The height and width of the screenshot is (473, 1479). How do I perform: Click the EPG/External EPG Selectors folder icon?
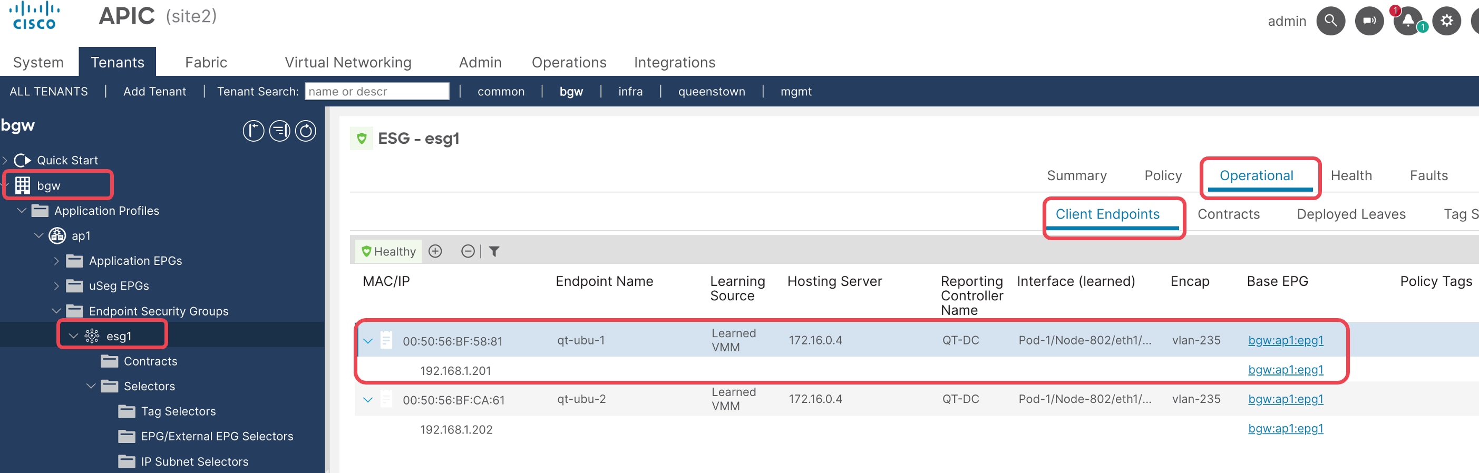pyautogui.click(x=127, y=436)
